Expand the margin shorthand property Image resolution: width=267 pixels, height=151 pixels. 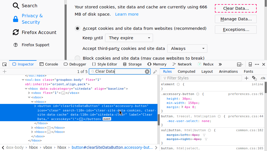pos(182,107)
